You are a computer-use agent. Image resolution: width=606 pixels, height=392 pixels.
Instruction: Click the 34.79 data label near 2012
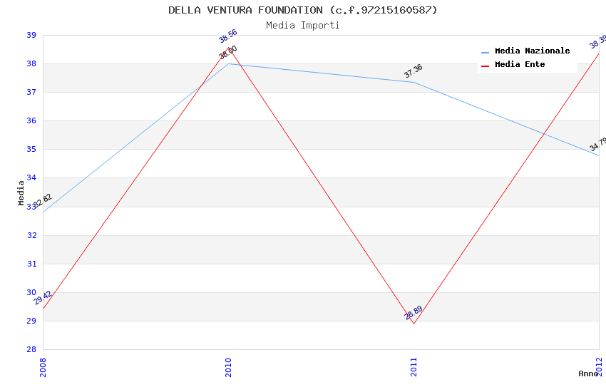[597, 145]
